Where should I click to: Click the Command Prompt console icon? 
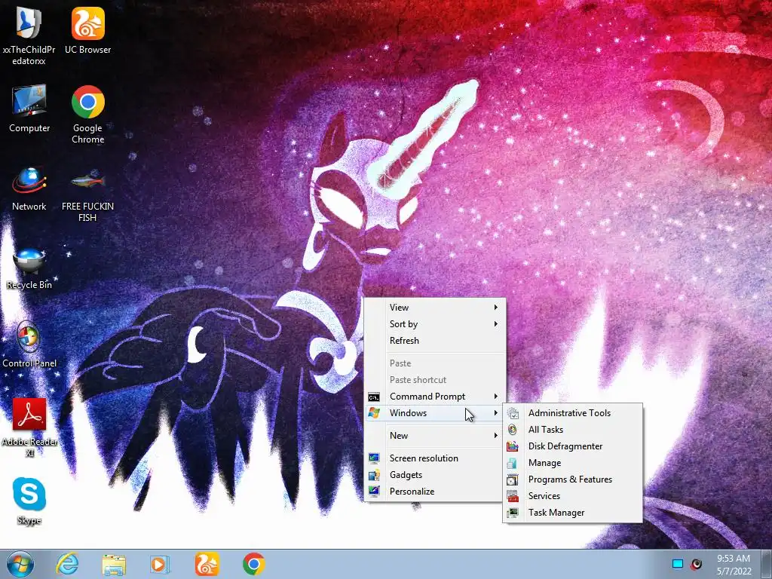pyautogui.click(x=374, y=397)
